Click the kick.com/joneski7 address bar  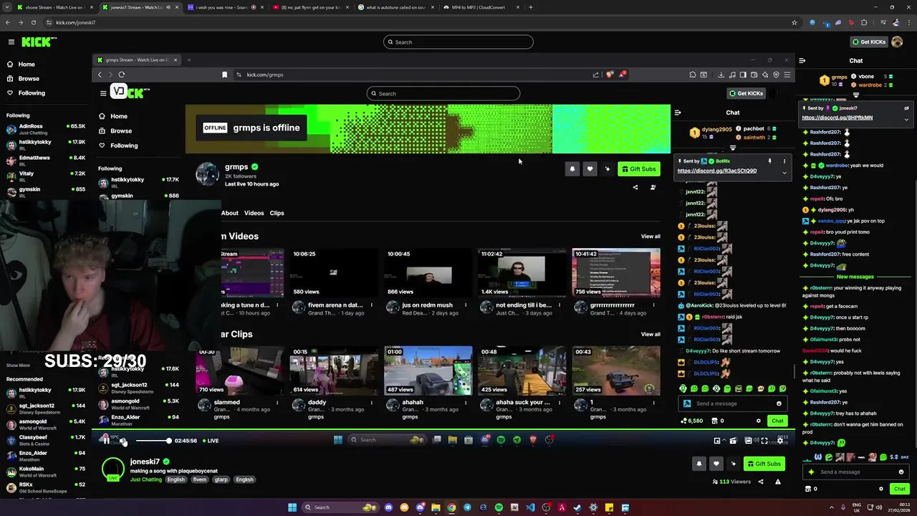416,23
